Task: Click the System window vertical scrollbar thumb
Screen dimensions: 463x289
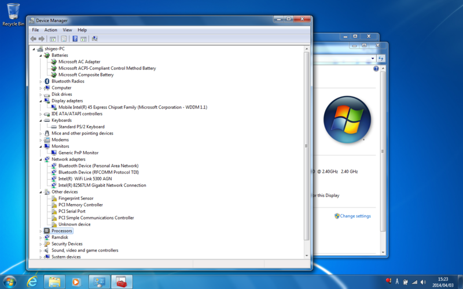Action: (383, 151)
